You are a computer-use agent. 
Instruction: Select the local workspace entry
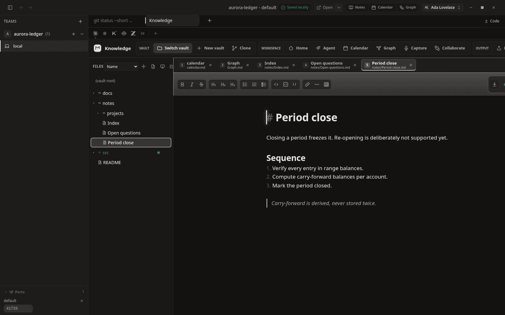44,46
